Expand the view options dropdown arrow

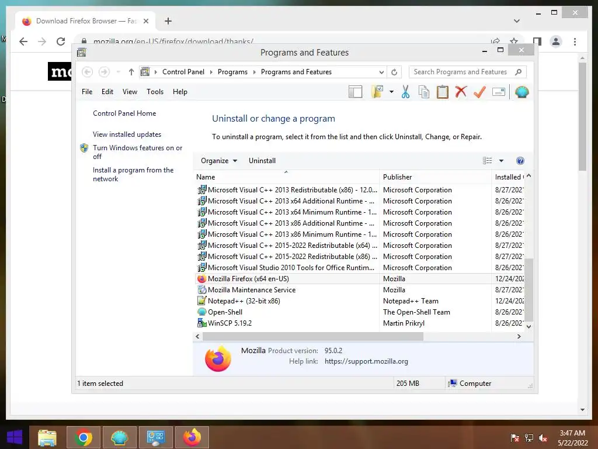click(x=501, y=161)
